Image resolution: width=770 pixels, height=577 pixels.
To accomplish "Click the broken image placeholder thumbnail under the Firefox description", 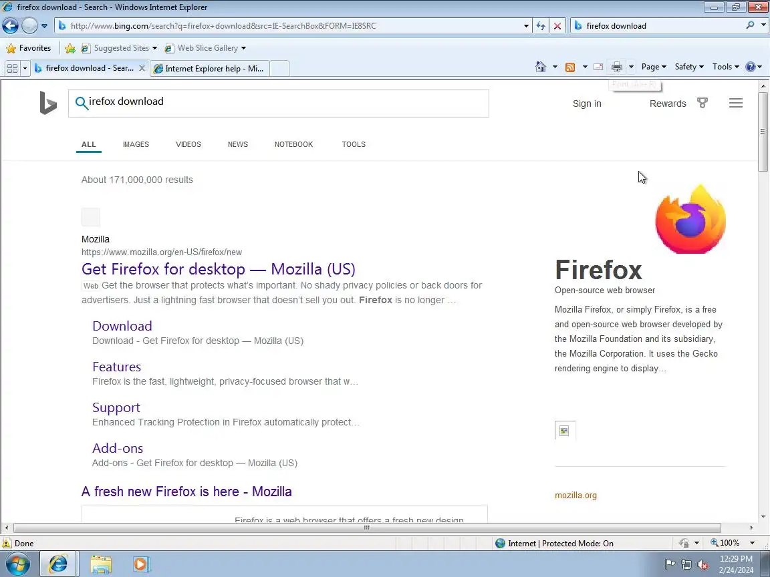I will [x=565, y=431].
